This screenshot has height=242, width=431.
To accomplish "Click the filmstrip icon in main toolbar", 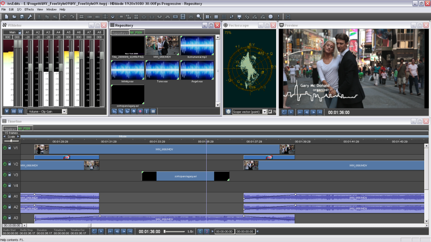I will tap(183, 17).
